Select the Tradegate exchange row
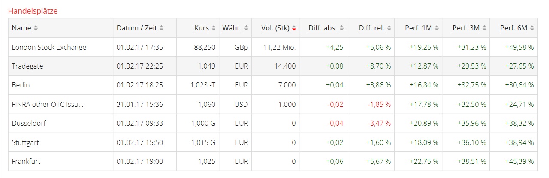This screenshot has width=549, height=178. pyautogui.click(x=27, y=66)
